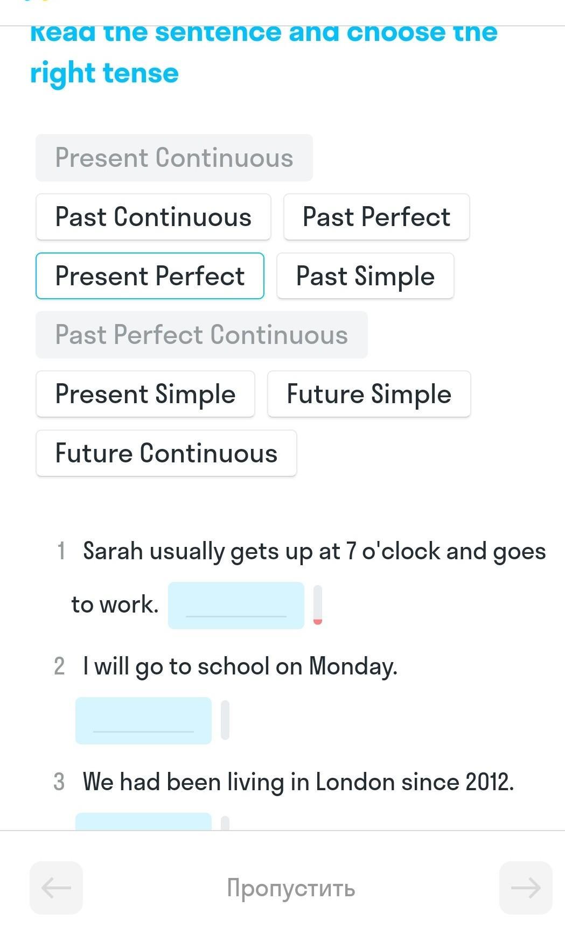Image resolution: width=565 pixels, height=928 pixels.
Task: Select the Past Simple tense option
Action: [x=365, y=276]
